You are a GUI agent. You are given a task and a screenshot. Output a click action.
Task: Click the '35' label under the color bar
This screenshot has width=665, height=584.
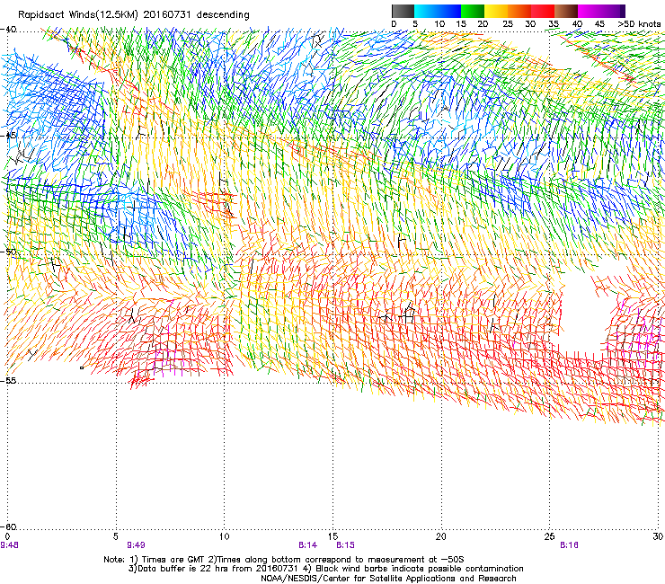pyautogui.click(x=554, y=24)
